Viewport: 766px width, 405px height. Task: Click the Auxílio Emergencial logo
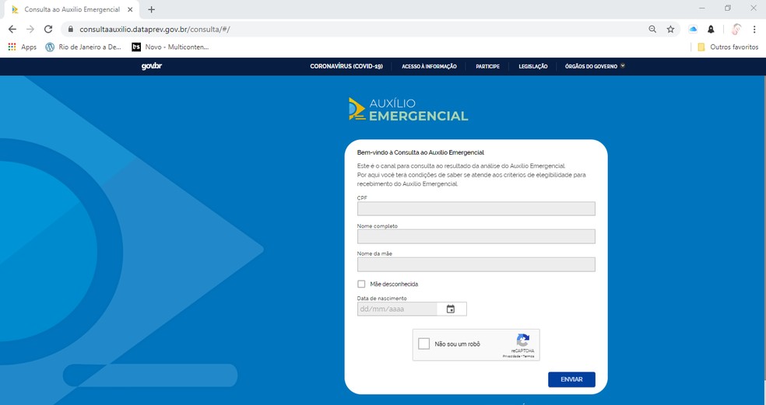coord(409,110)
